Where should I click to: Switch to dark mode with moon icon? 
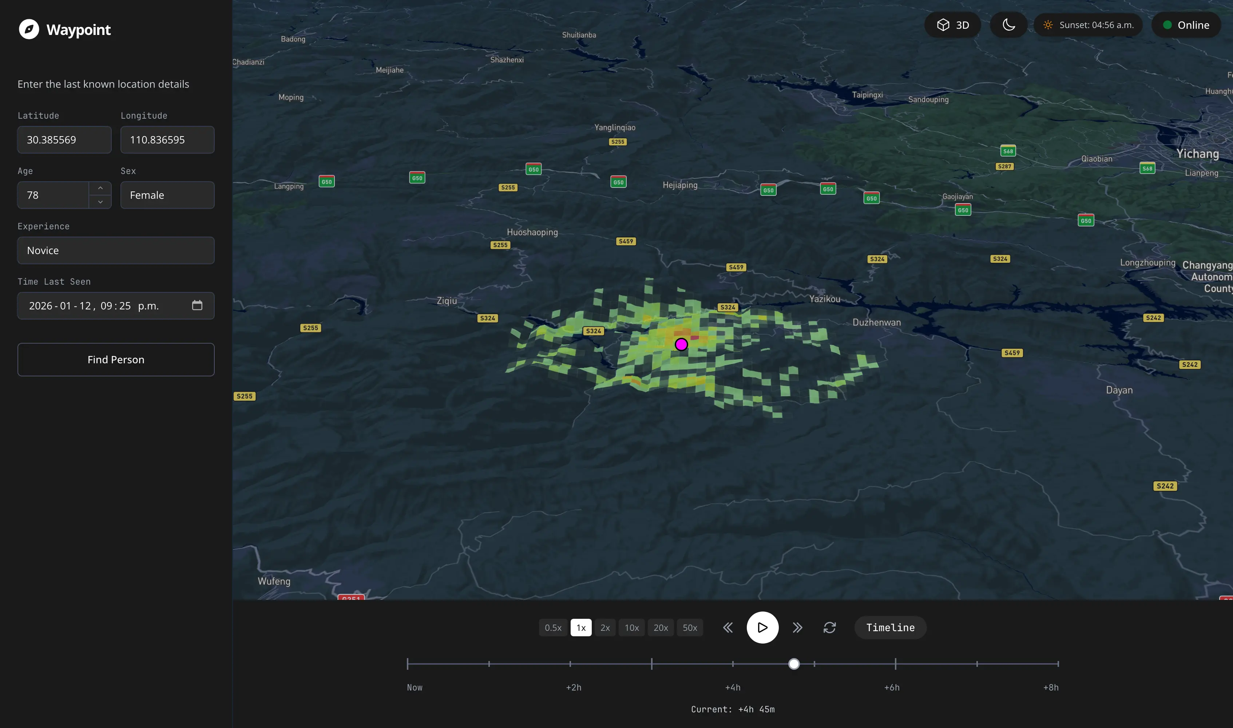[x=1008, y=24]
